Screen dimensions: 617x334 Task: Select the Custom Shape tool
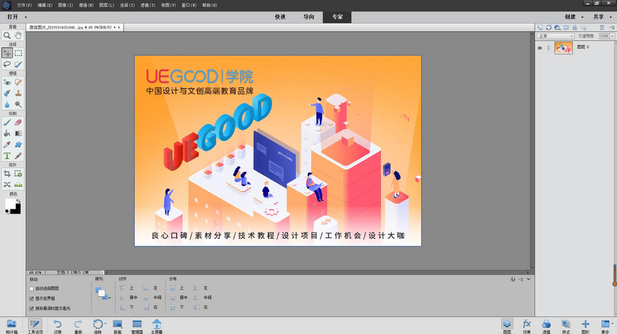pyautogui.click(x=18, y=145)
